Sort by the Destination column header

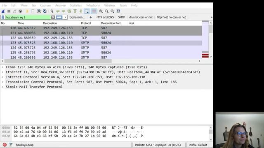click(x=50, y=23)
